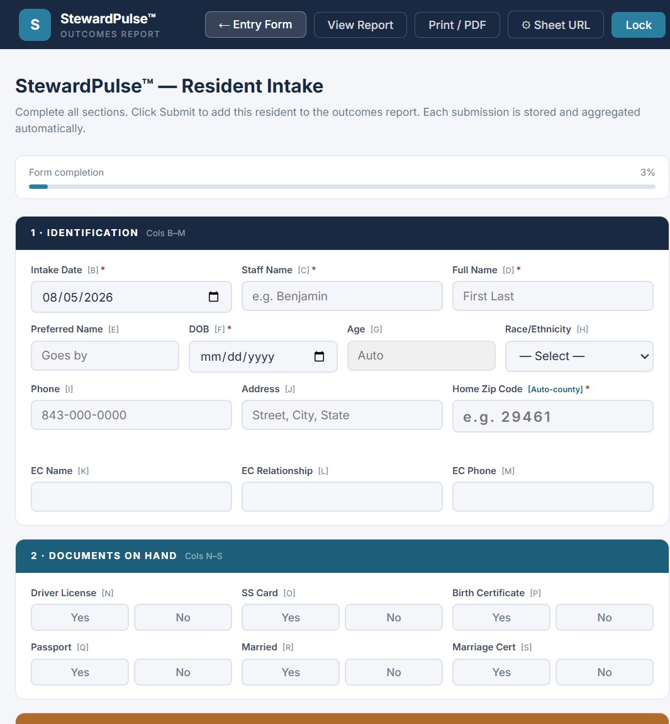The width and height of the screenshot is (670, 724).
Task: Click the 1 · Identification section header
Action: [342, 233]
